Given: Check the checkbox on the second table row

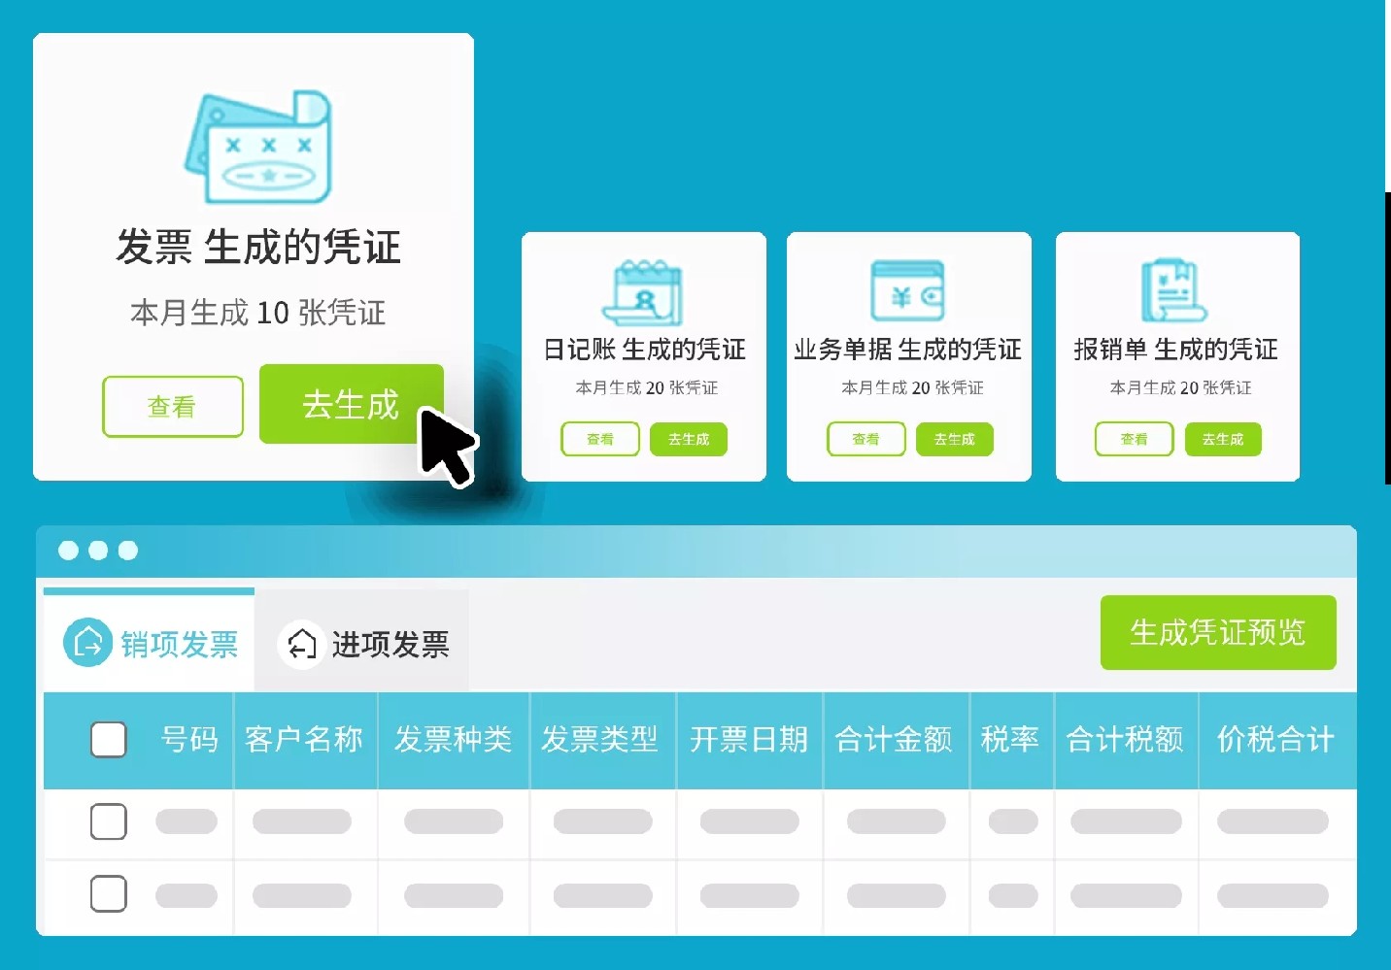Looking at the screenshot, I should pyautogui.click(x=109, y=894).
